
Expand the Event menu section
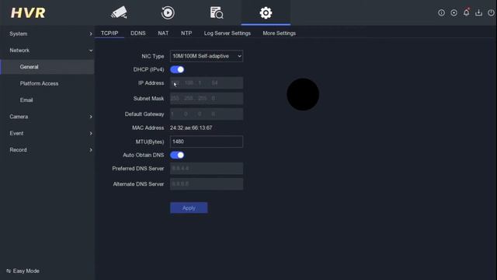pos(47,133)
